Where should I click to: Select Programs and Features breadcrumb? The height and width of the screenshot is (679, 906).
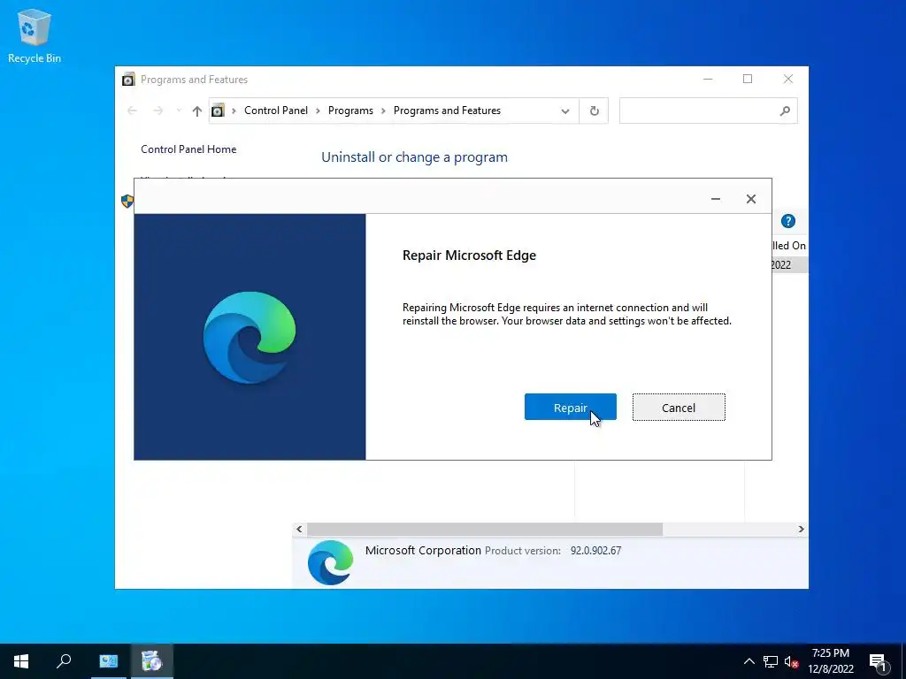pyautogui.click(x=447, y=111)
